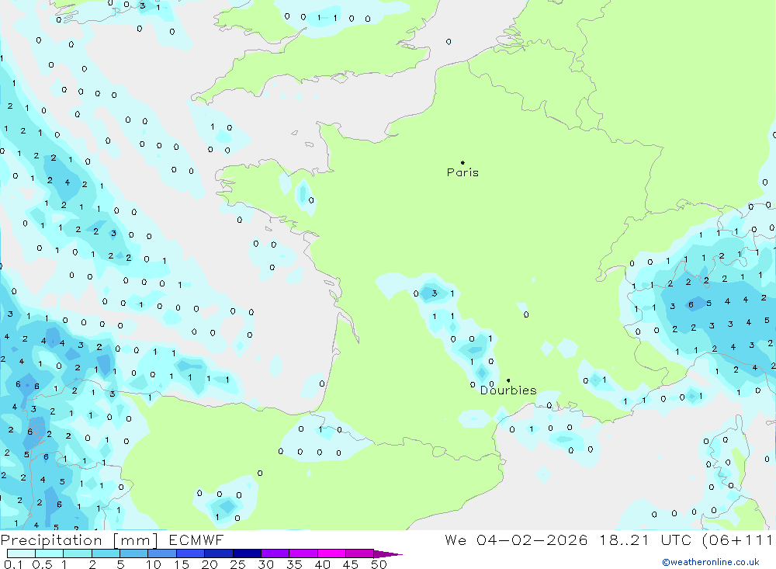Viewport: 776px width, 569px height.
Task: Select the 10–15 mm blue legend swatch
Action: tap(162, 553)
